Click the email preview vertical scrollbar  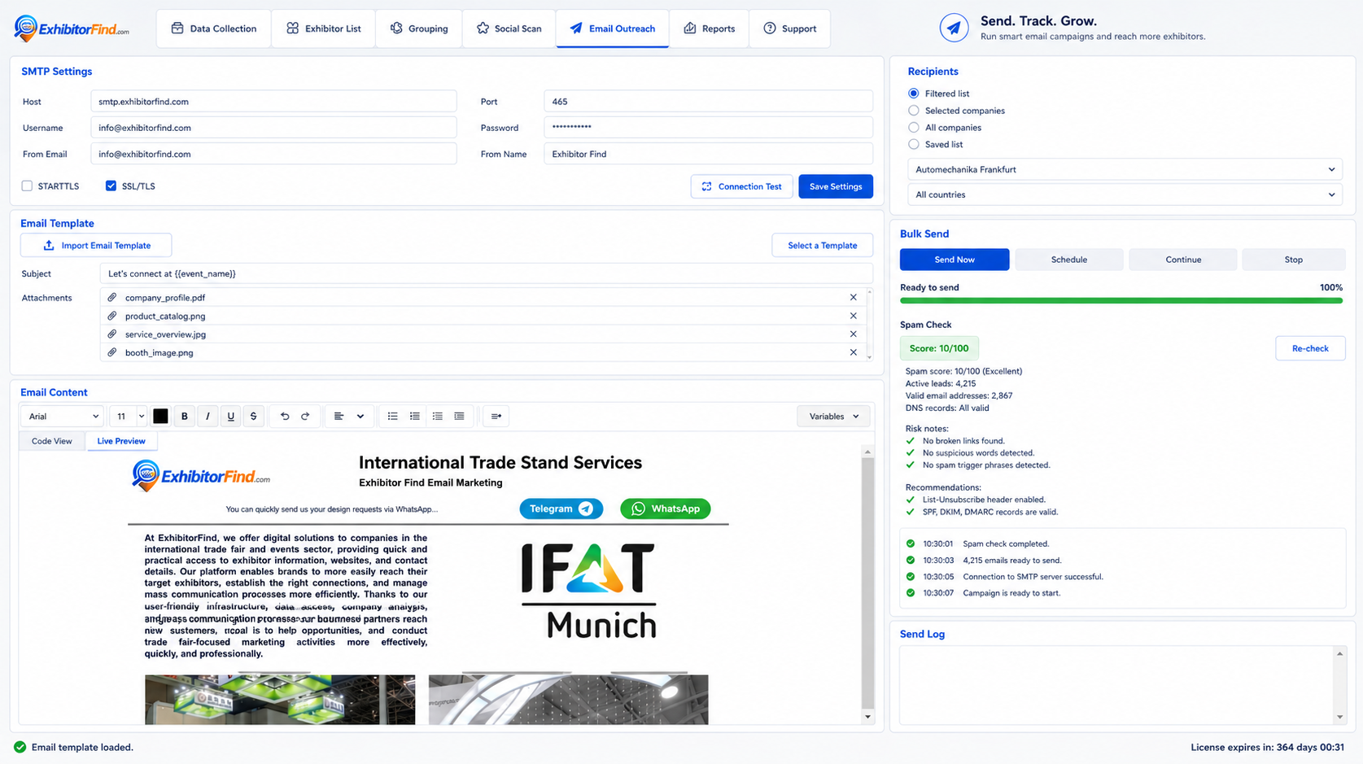[867, 583]
